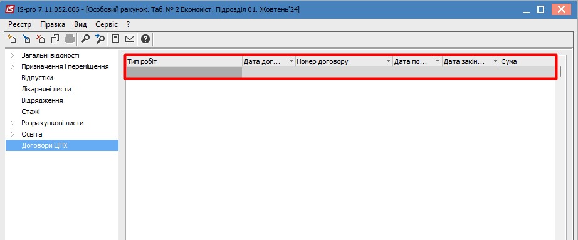578x240 pixels.
Task: Open help via the question mark icon
Action: pos(145,39)
